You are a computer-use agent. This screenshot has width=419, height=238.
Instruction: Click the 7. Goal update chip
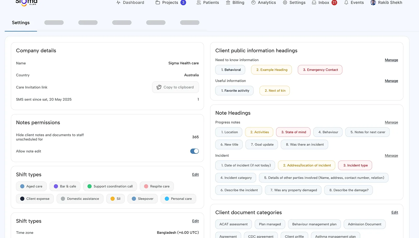(x=262, y=144)
